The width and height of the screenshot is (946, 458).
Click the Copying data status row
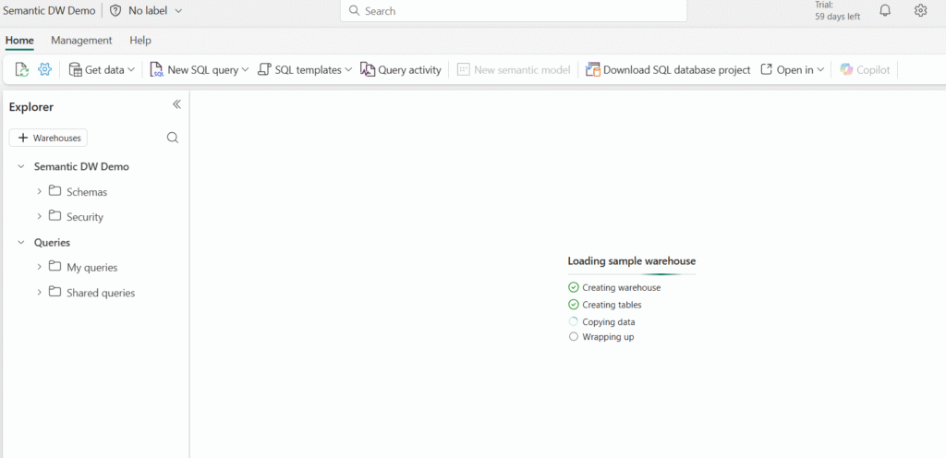602,322
